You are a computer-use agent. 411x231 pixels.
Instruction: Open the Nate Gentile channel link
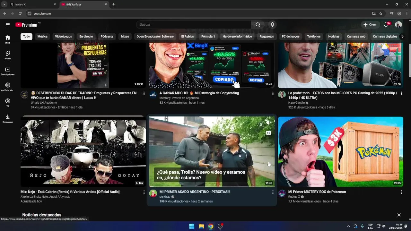tap(296, 103)
